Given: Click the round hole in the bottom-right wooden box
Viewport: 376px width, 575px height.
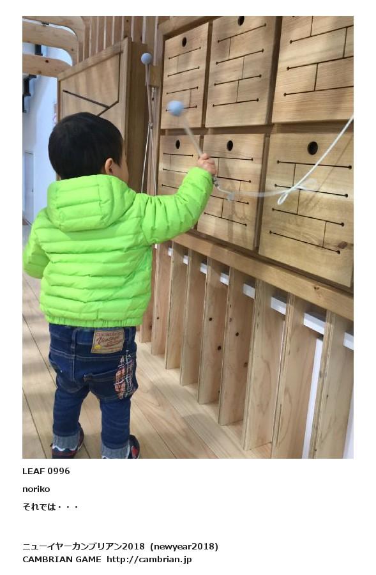Looking at the screenshot, I should point(313,148).
